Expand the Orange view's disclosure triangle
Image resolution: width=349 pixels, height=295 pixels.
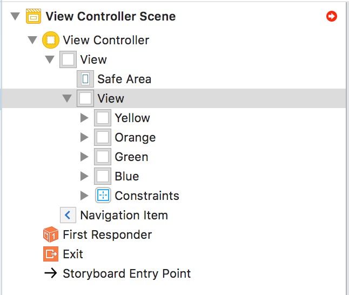(84, 137)
